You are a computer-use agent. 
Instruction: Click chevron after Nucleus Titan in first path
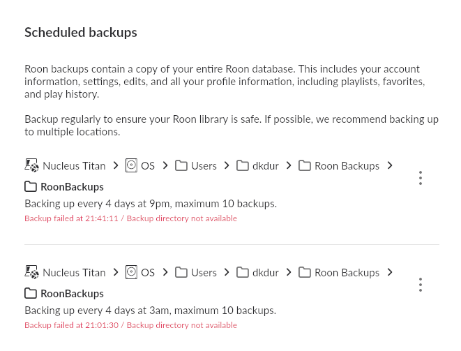point(116,165)
